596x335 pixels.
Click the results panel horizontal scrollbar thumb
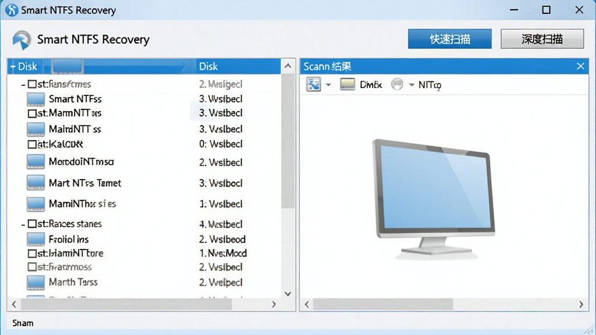(x=383, y=304)
